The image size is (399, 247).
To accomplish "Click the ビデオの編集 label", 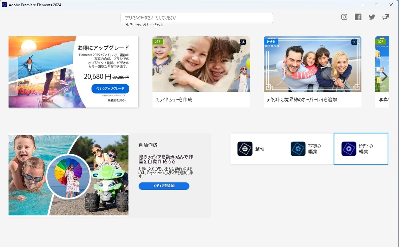I will coord(366,149).
